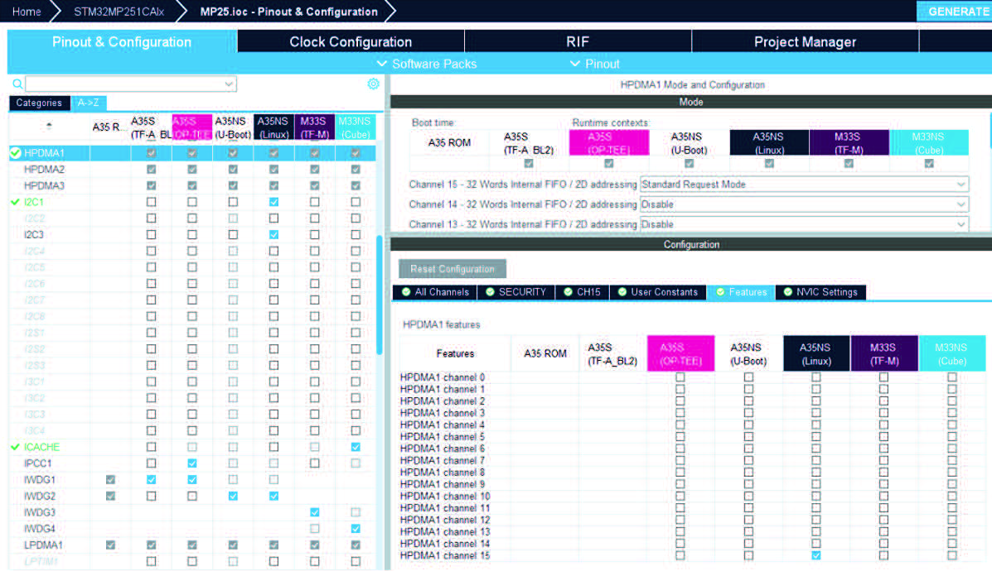The image size is (992, 571).
Task: Click the 'HPDMA1 channel 10' feature row
Action: [445, 497]
